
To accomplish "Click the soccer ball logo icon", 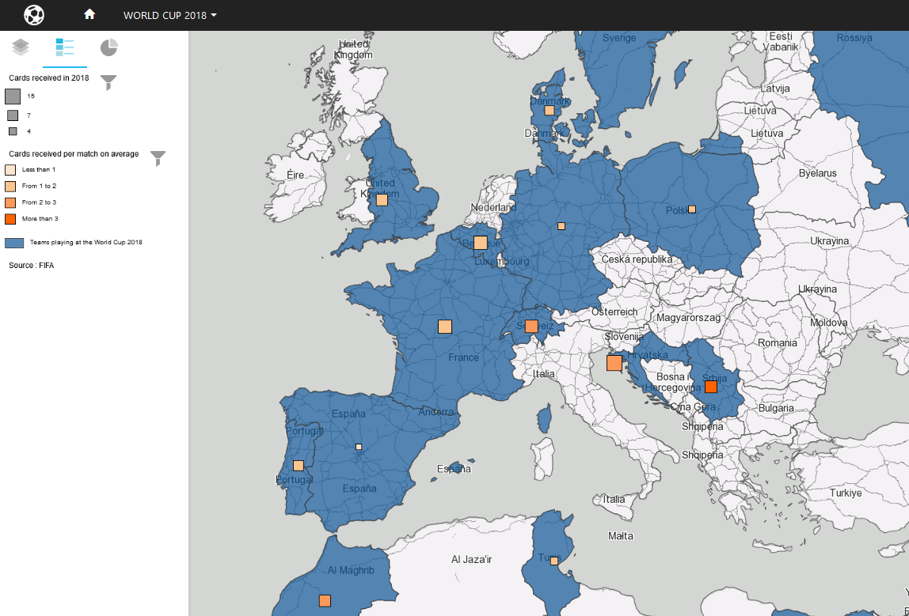I will pyautogui.click(x=34, y=15).
